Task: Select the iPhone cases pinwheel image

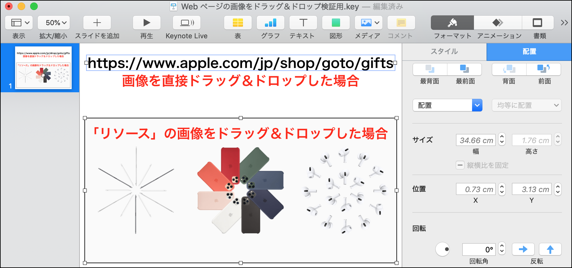Action: pos(241,190)
